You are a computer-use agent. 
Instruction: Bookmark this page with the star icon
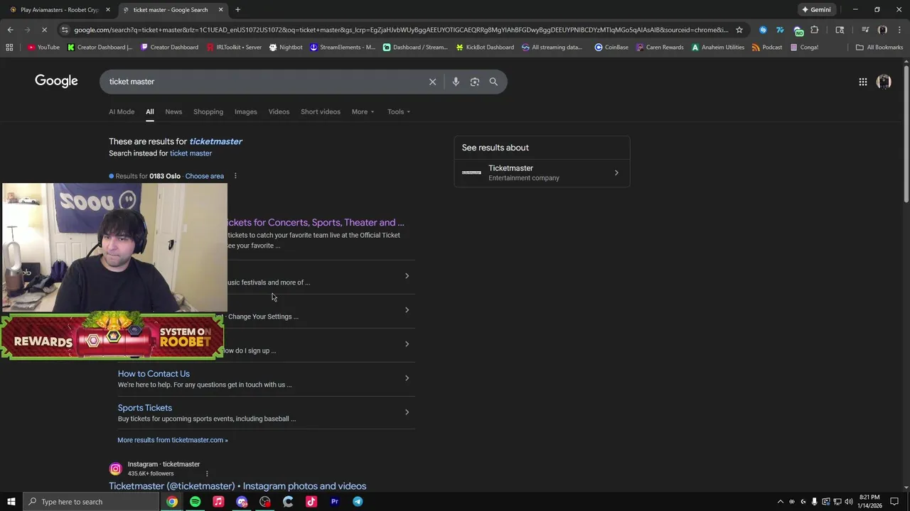pos(739,30)
